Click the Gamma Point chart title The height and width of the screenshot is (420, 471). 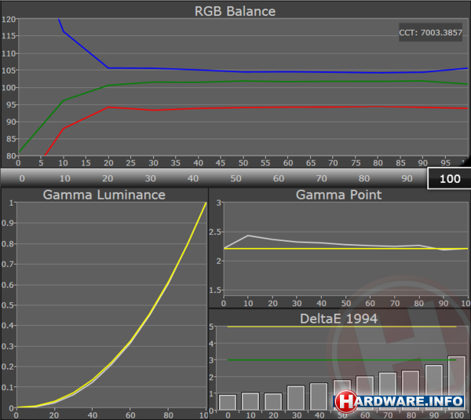coord(338,195)
